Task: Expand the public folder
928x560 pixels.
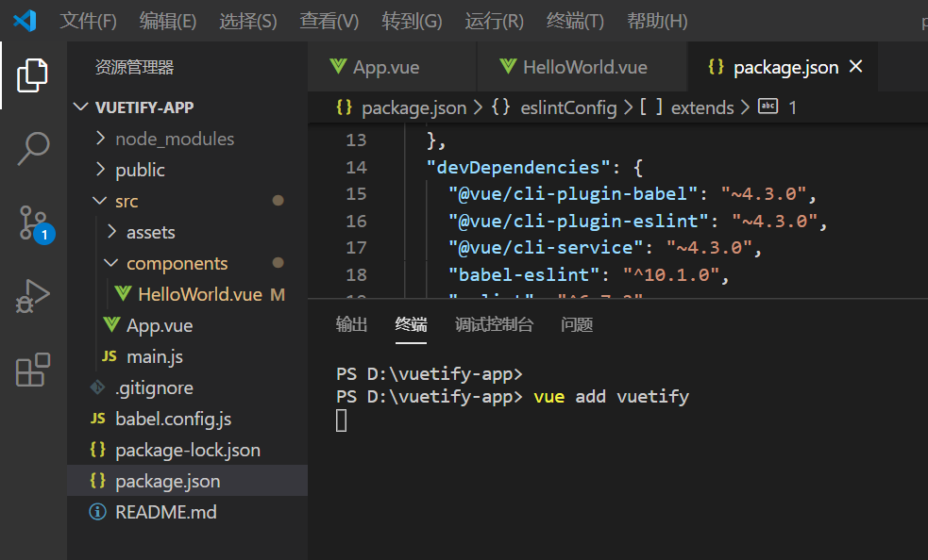Action: (101, 170)
